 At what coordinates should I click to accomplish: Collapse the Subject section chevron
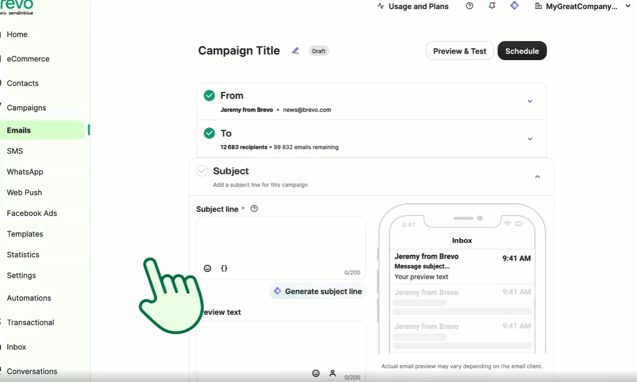(537, 177)
